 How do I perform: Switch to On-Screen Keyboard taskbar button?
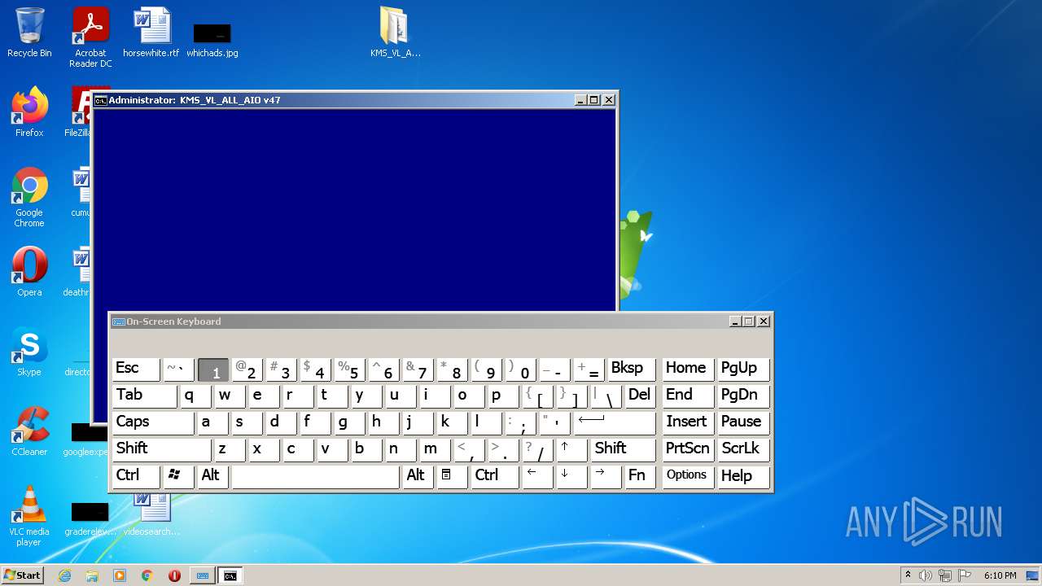click(x=203, y=575)
